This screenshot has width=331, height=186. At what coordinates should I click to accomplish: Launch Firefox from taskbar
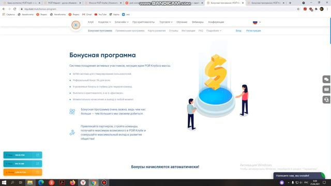tap(72, 182)
